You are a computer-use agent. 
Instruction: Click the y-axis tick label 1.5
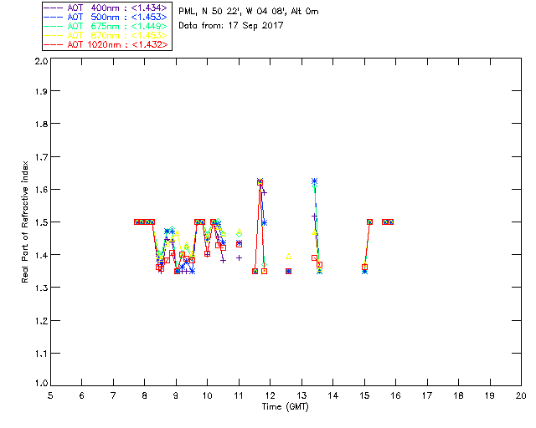tap(41, 222)
